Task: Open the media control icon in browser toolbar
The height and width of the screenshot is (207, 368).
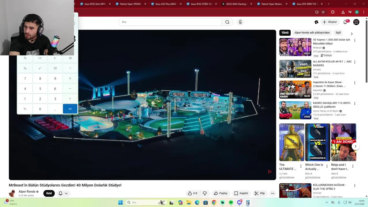Action: click(x=350, y=12)
